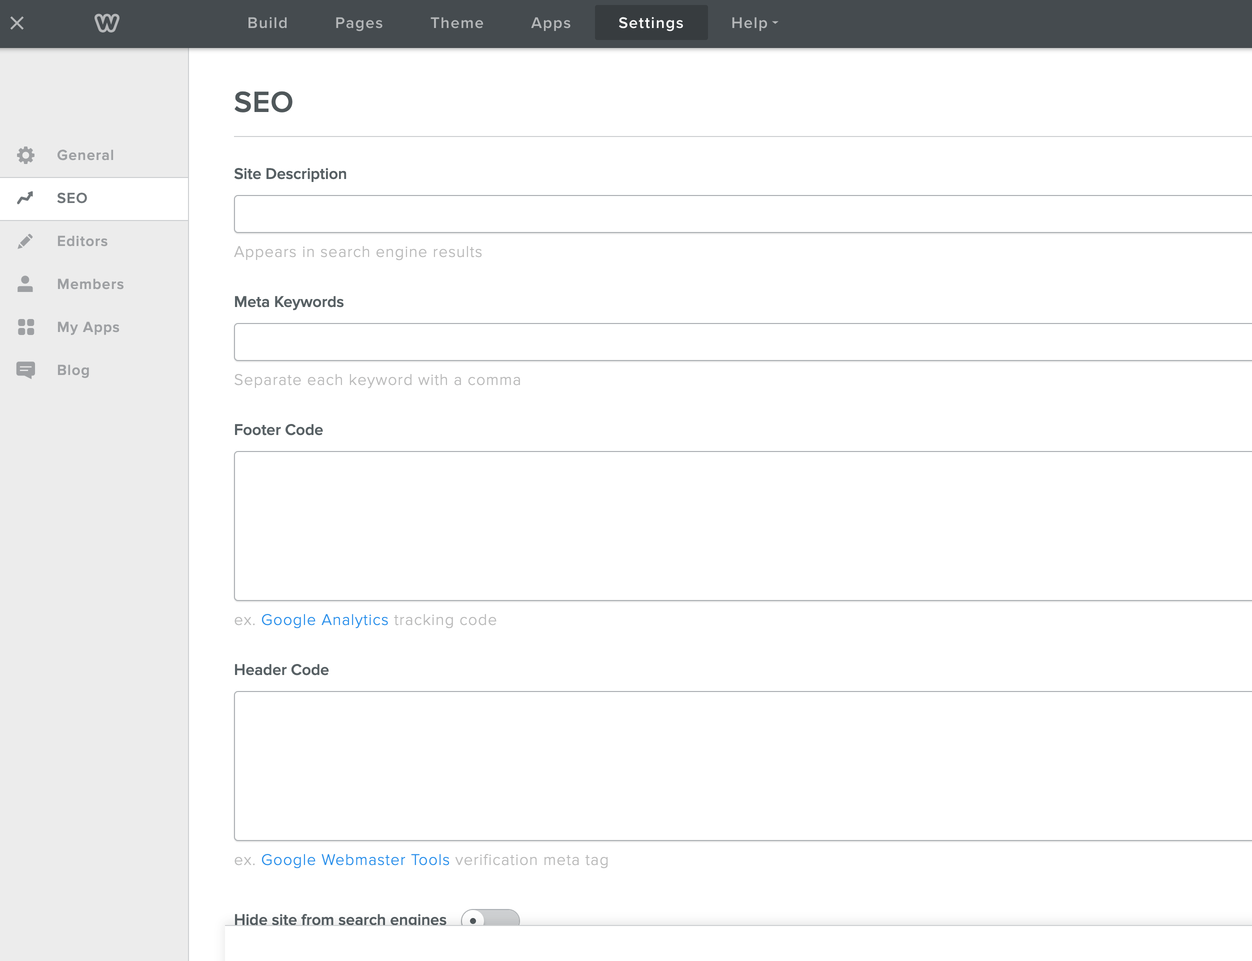Click the Apps menu item
This screenshot has width=1252, height=961.
tap(550, 22)
